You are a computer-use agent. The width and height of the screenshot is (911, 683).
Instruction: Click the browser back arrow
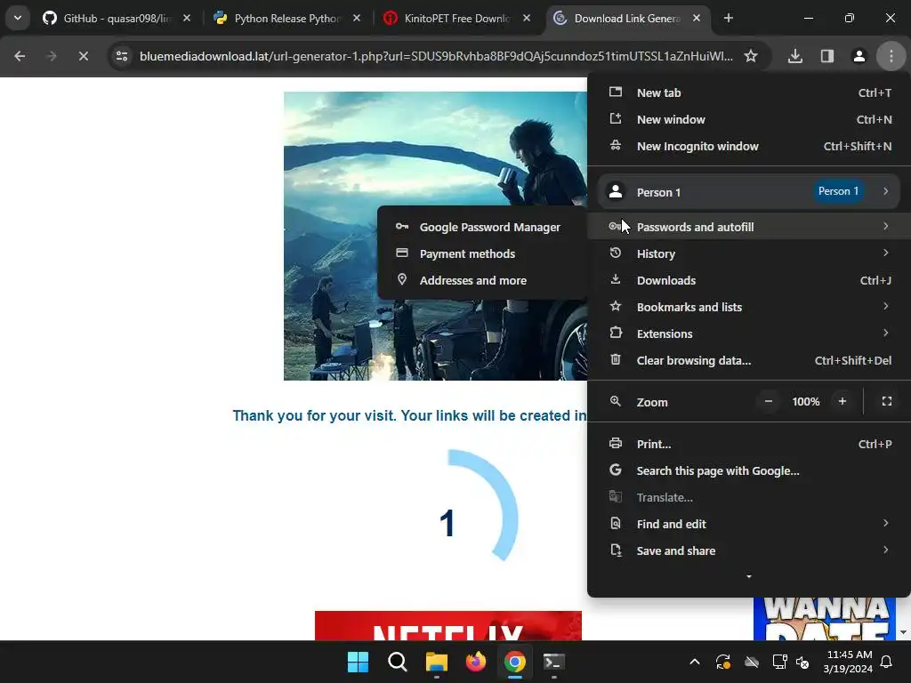pos(20,56)
